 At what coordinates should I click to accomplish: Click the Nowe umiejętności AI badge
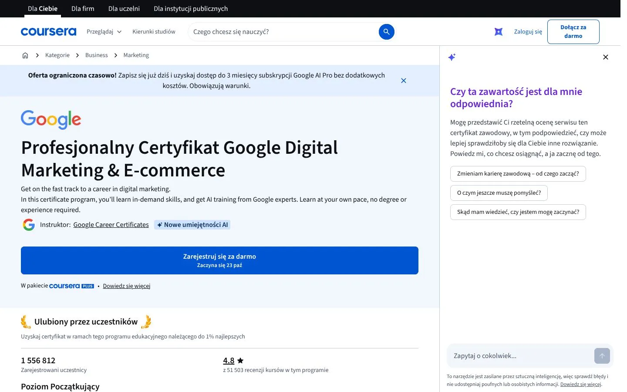(192, 225)
